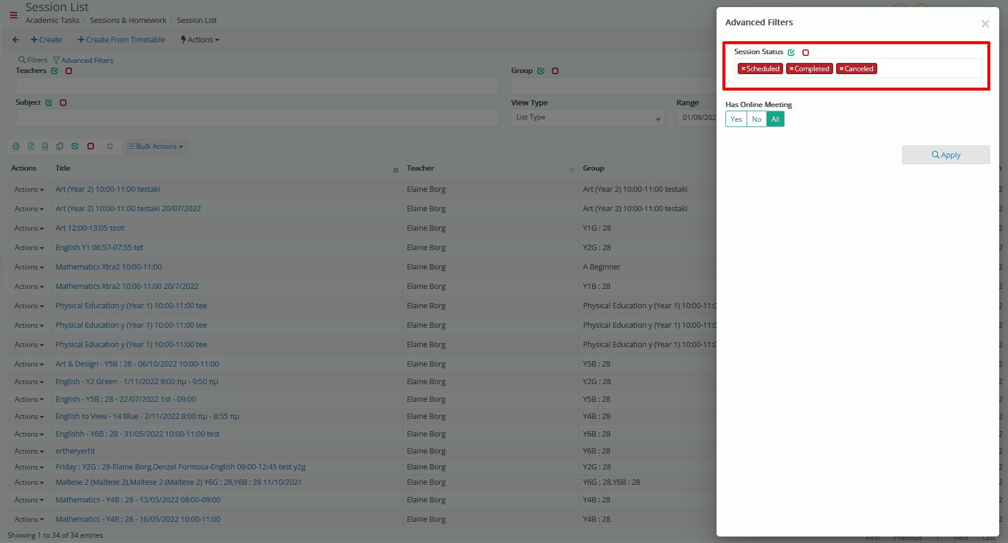1008x543 pixels.
Task: Open the top Actions dropdown menu
Action: pyautogui.click(x=200, y=40)
